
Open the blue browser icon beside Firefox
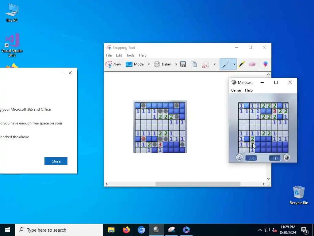[x=141, y=230]
